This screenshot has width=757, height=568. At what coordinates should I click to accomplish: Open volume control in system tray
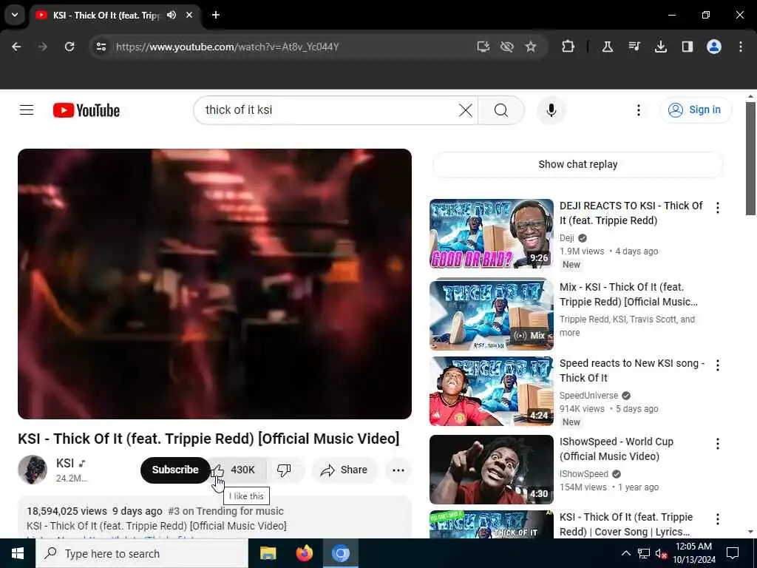(661, 554)
